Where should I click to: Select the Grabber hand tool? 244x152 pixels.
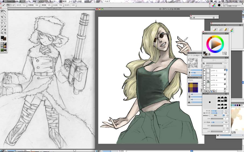click(x=5, y=33)
